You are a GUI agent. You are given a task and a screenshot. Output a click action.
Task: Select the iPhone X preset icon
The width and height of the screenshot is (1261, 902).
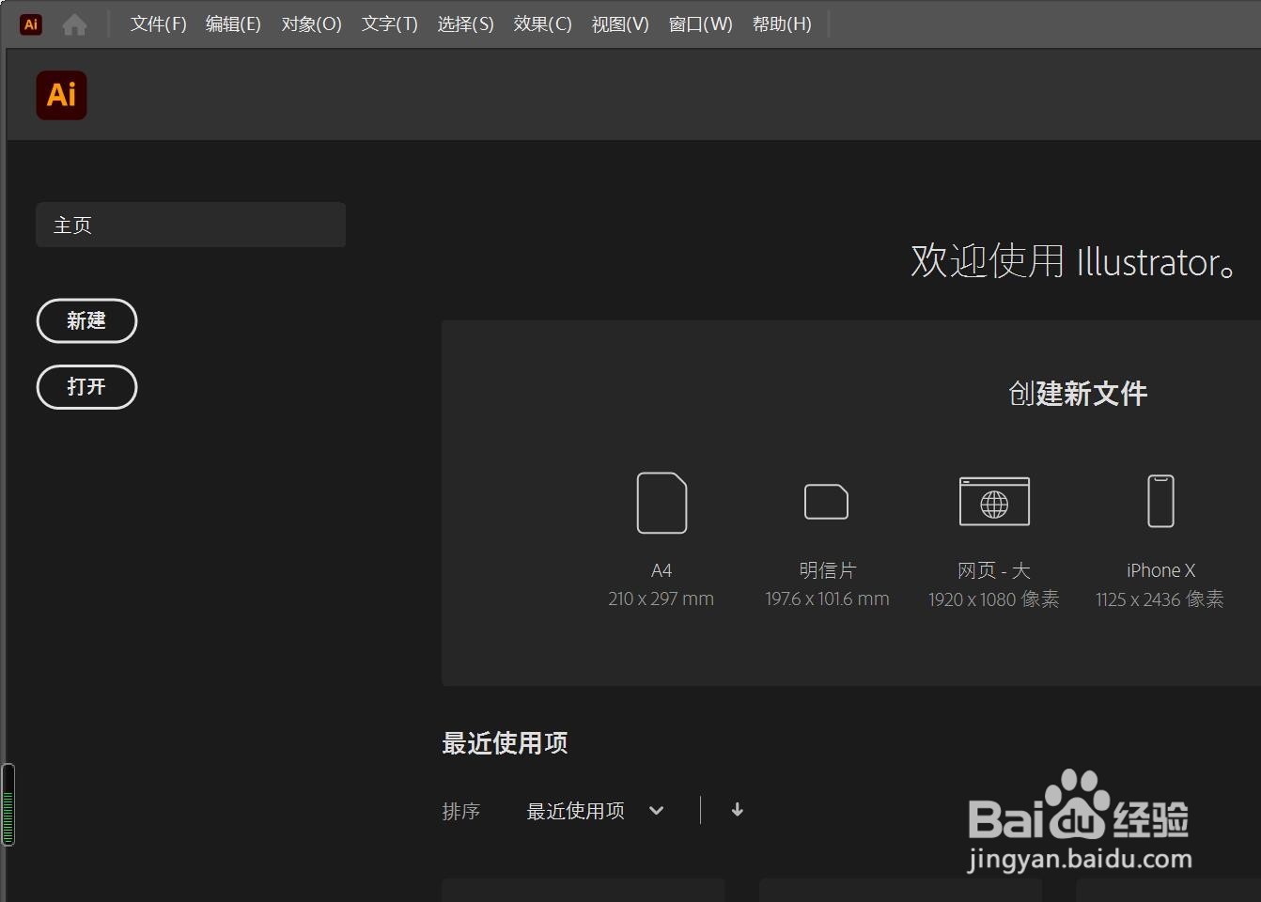(1160, 501)
